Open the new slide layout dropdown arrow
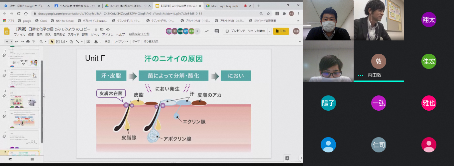The image size is (454, 166). (11, 42)
